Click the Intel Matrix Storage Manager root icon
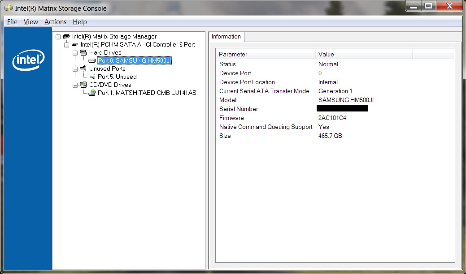 coord(66,36)
